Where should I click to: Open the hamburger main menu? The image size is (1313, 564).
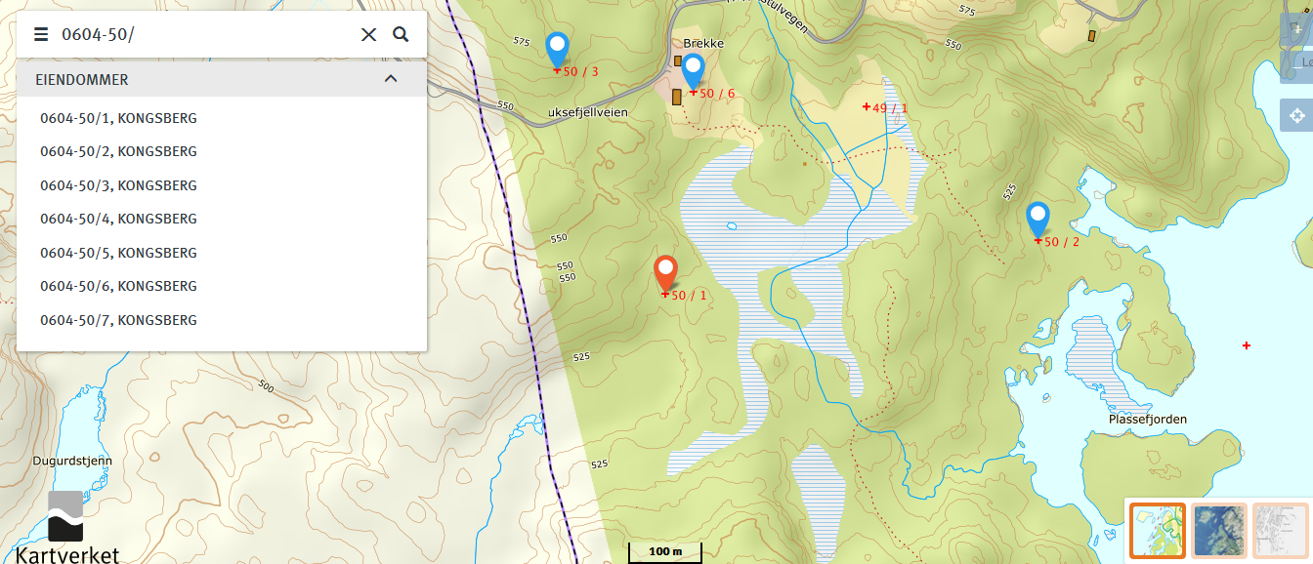click(41, 35)
